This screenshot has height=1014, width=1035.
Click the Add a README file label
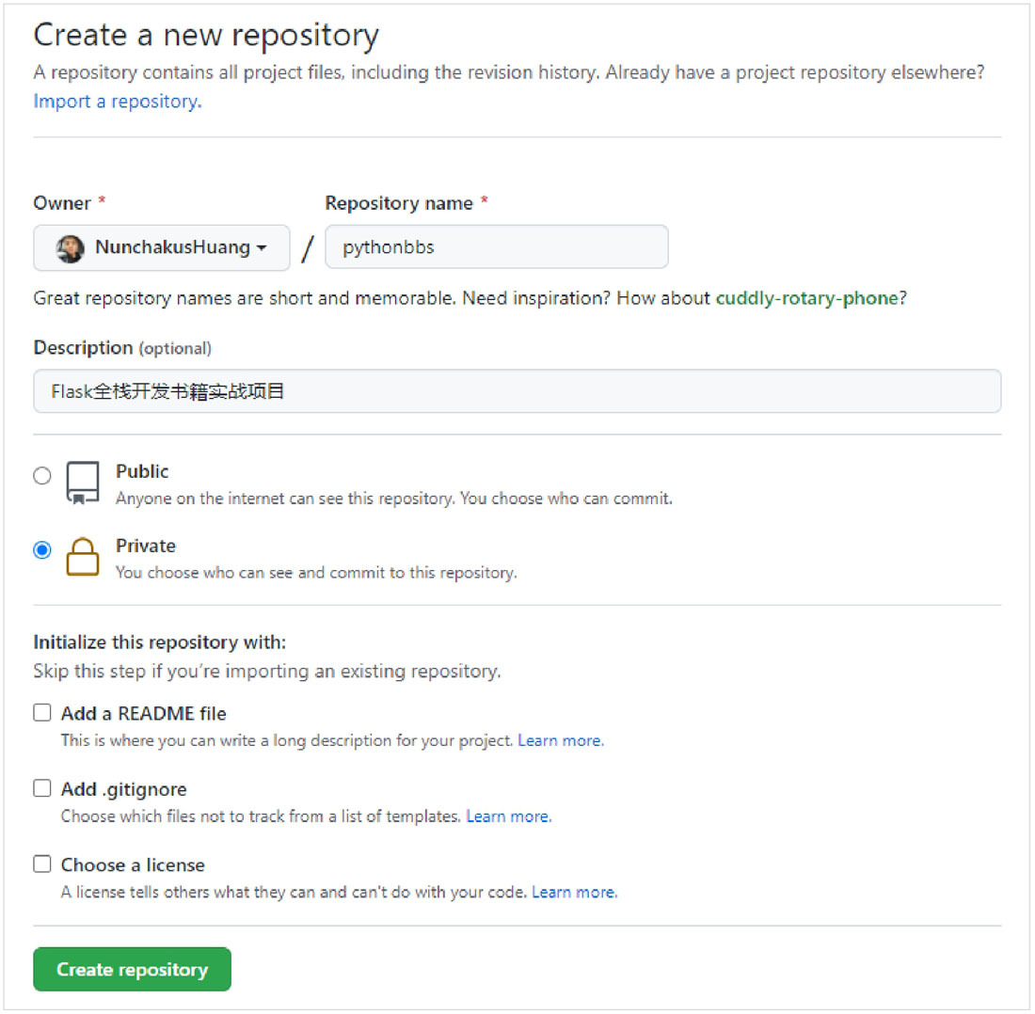(x=143, y=713)
